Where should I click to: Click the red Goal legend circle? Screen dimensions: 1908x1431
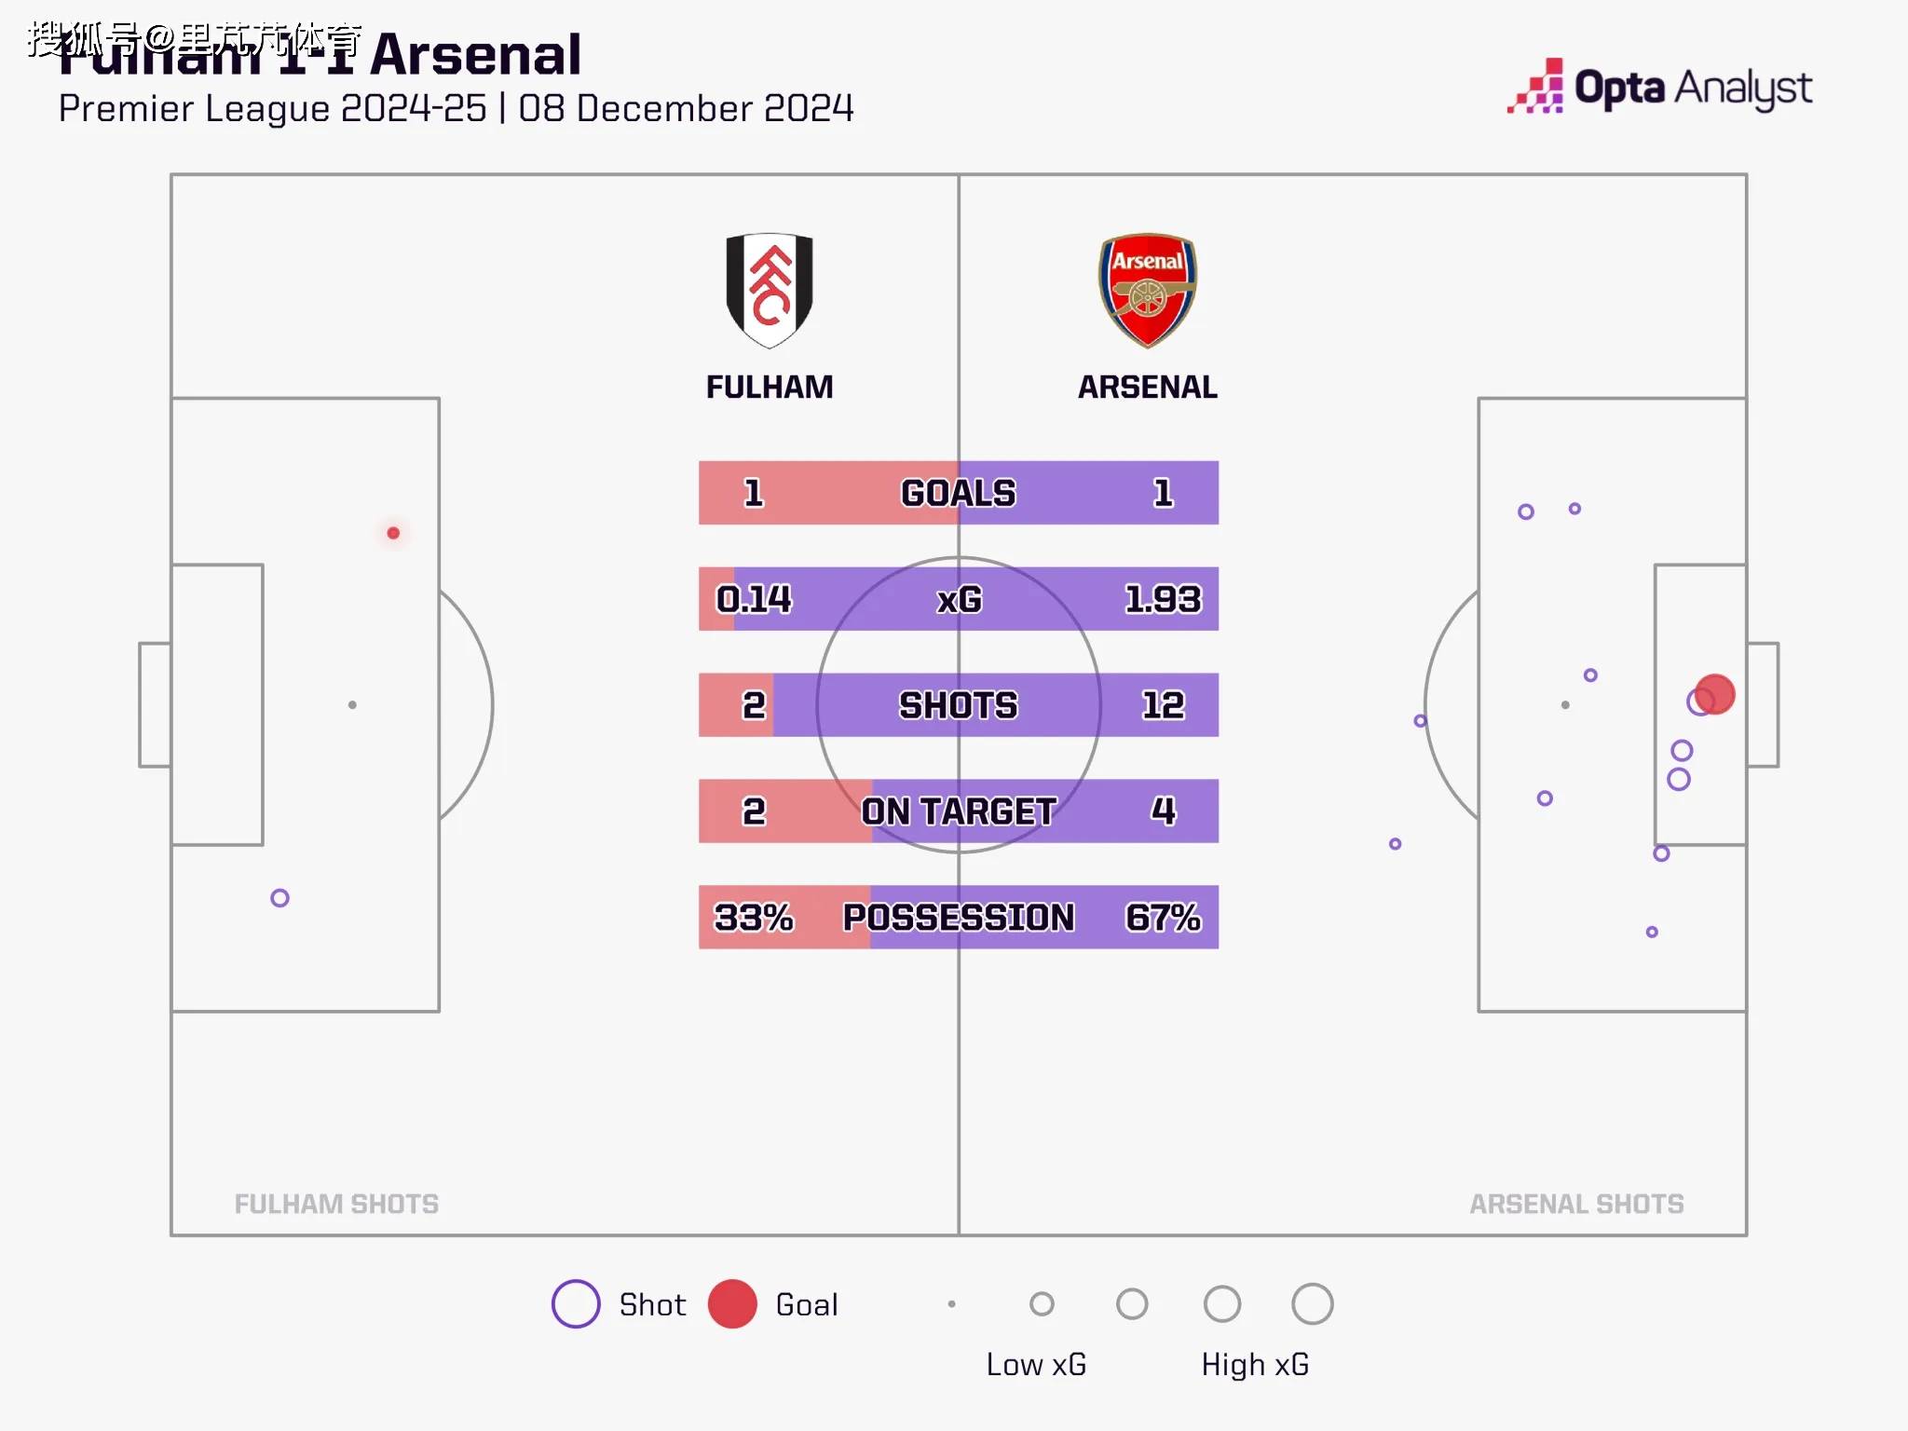pyautogui.click(x=732, y=1303)
